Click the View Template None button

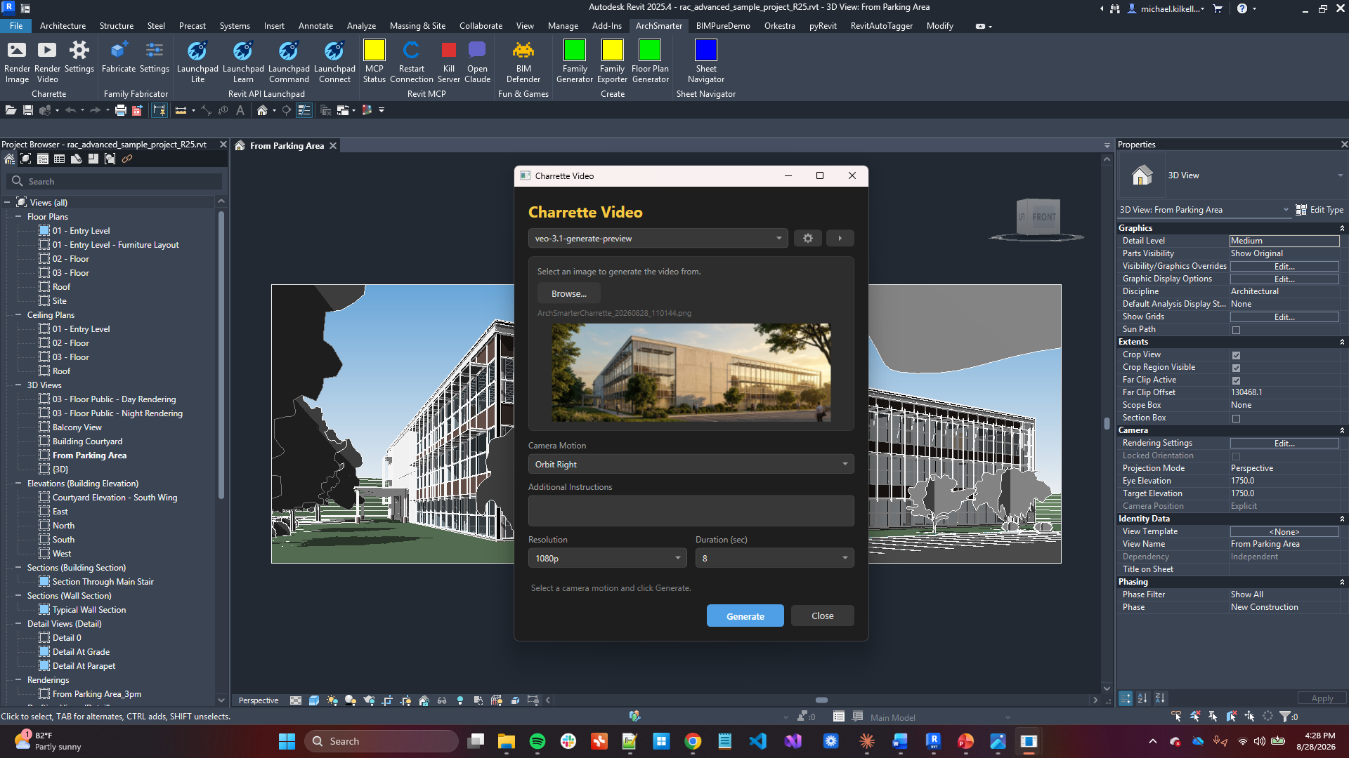pos(1284,532)
